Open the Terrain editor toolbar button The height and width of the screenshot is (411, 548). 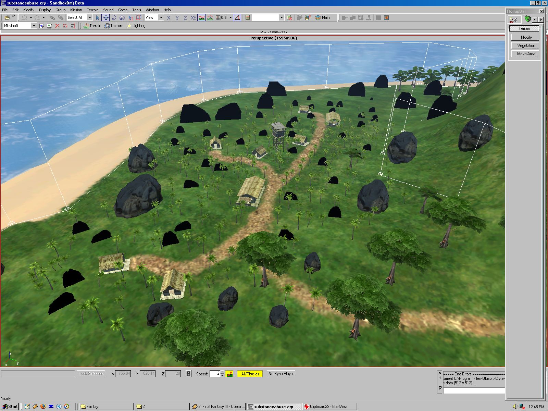(92, 26)
